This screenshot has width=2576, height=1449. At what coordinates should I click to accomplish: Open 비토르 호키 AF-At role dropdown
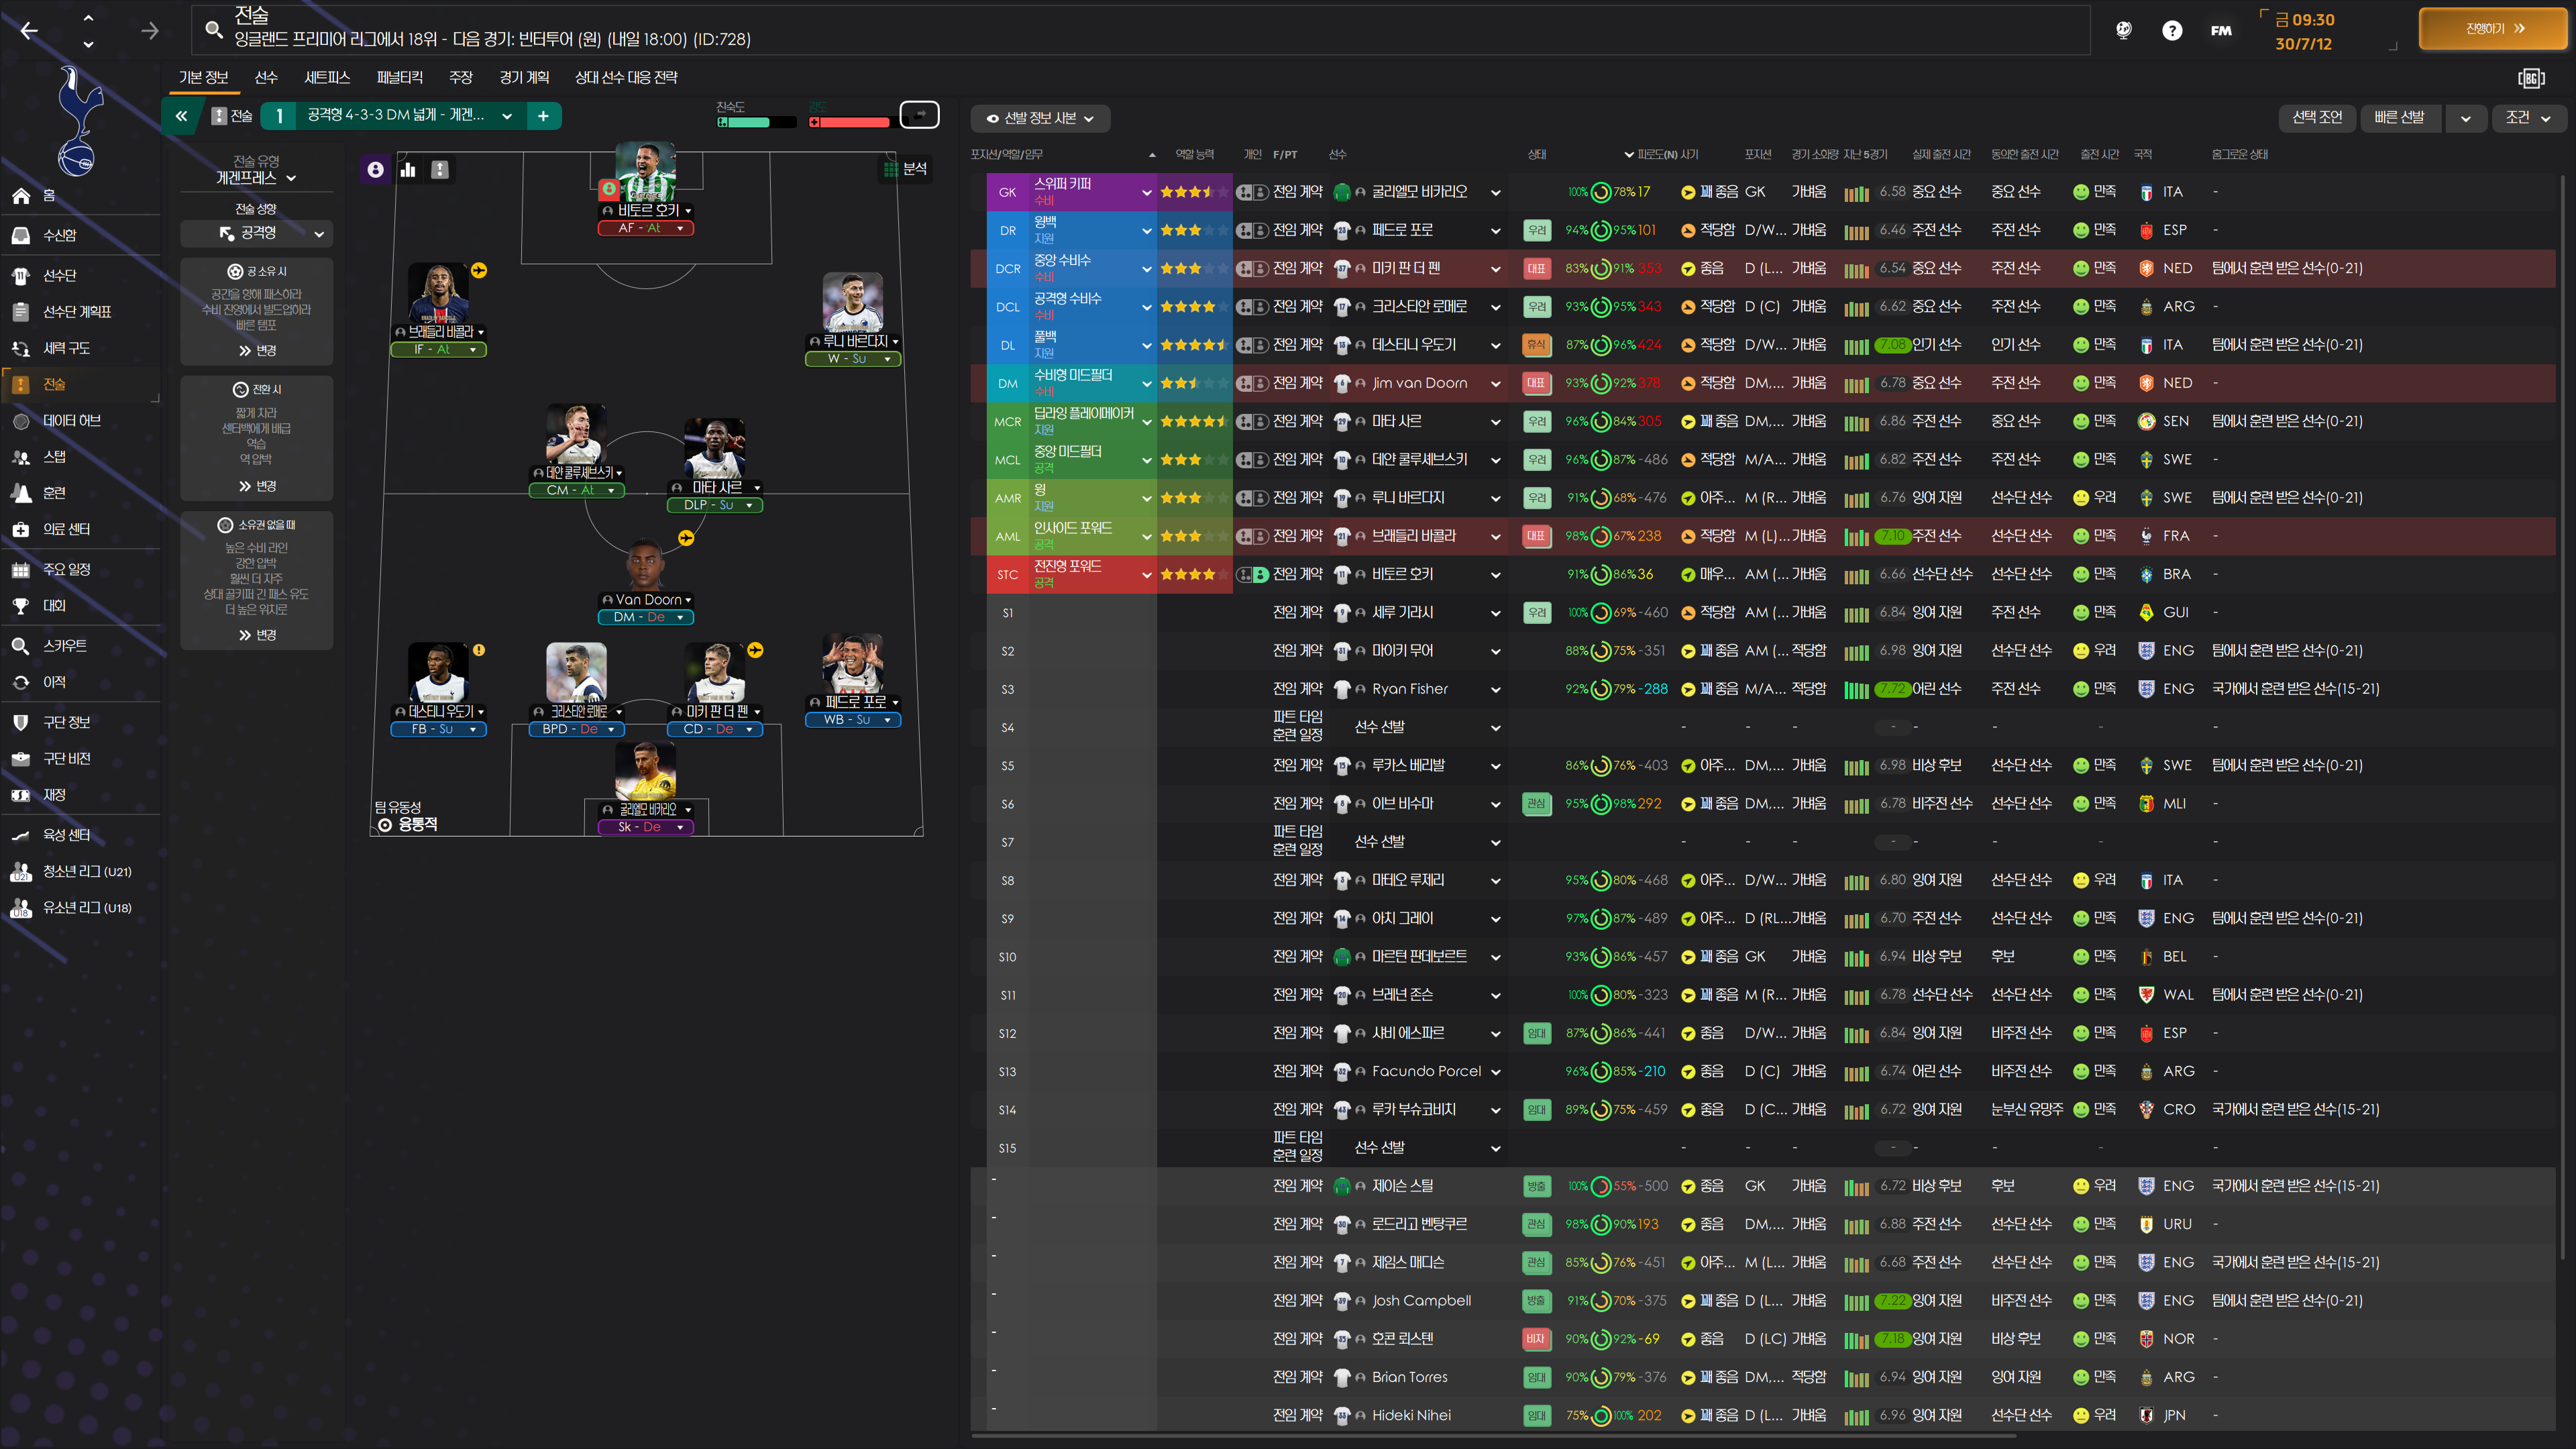pyautogui.click(x=645, y=228)
